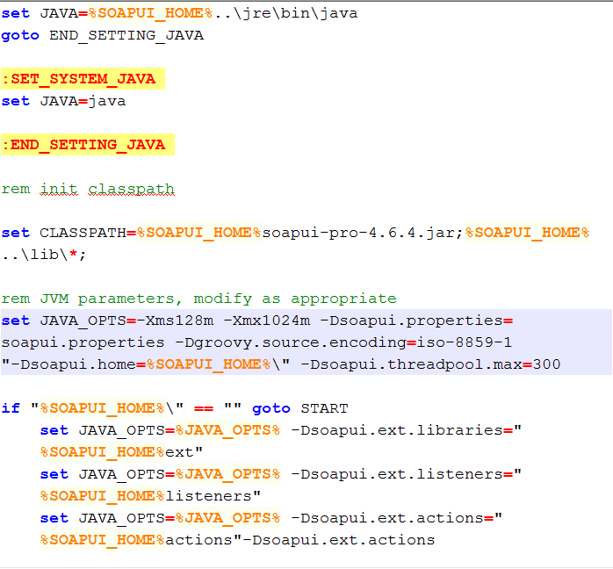The height and width of the screenshot is (569, 613).
Task: Click the highlighted :END_SETTING_JAVA label line
Action: (88, 145)
